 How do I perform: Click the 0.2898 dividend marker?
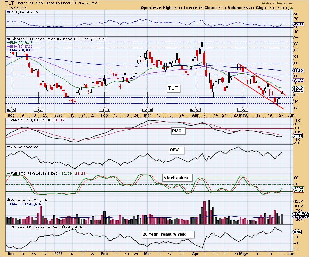[147, 110]
